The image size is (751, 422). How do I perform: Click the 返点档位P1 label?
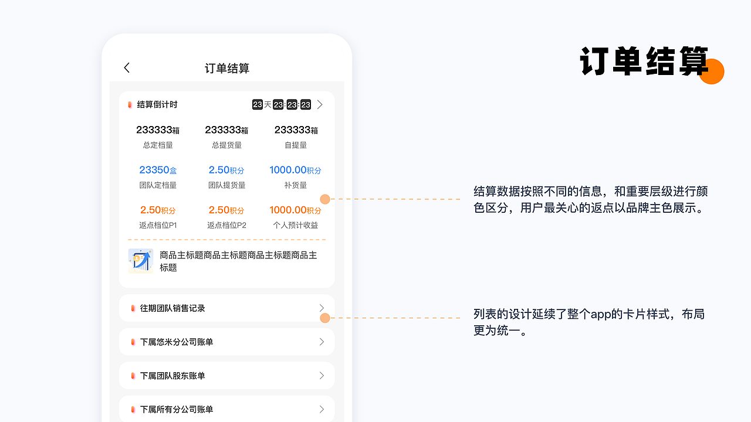click(158, 225)
